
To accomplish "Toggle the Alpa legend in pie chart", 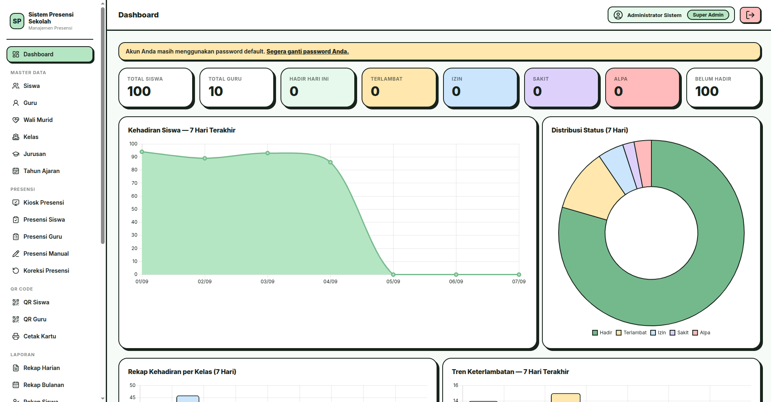I will pos(701,333).
